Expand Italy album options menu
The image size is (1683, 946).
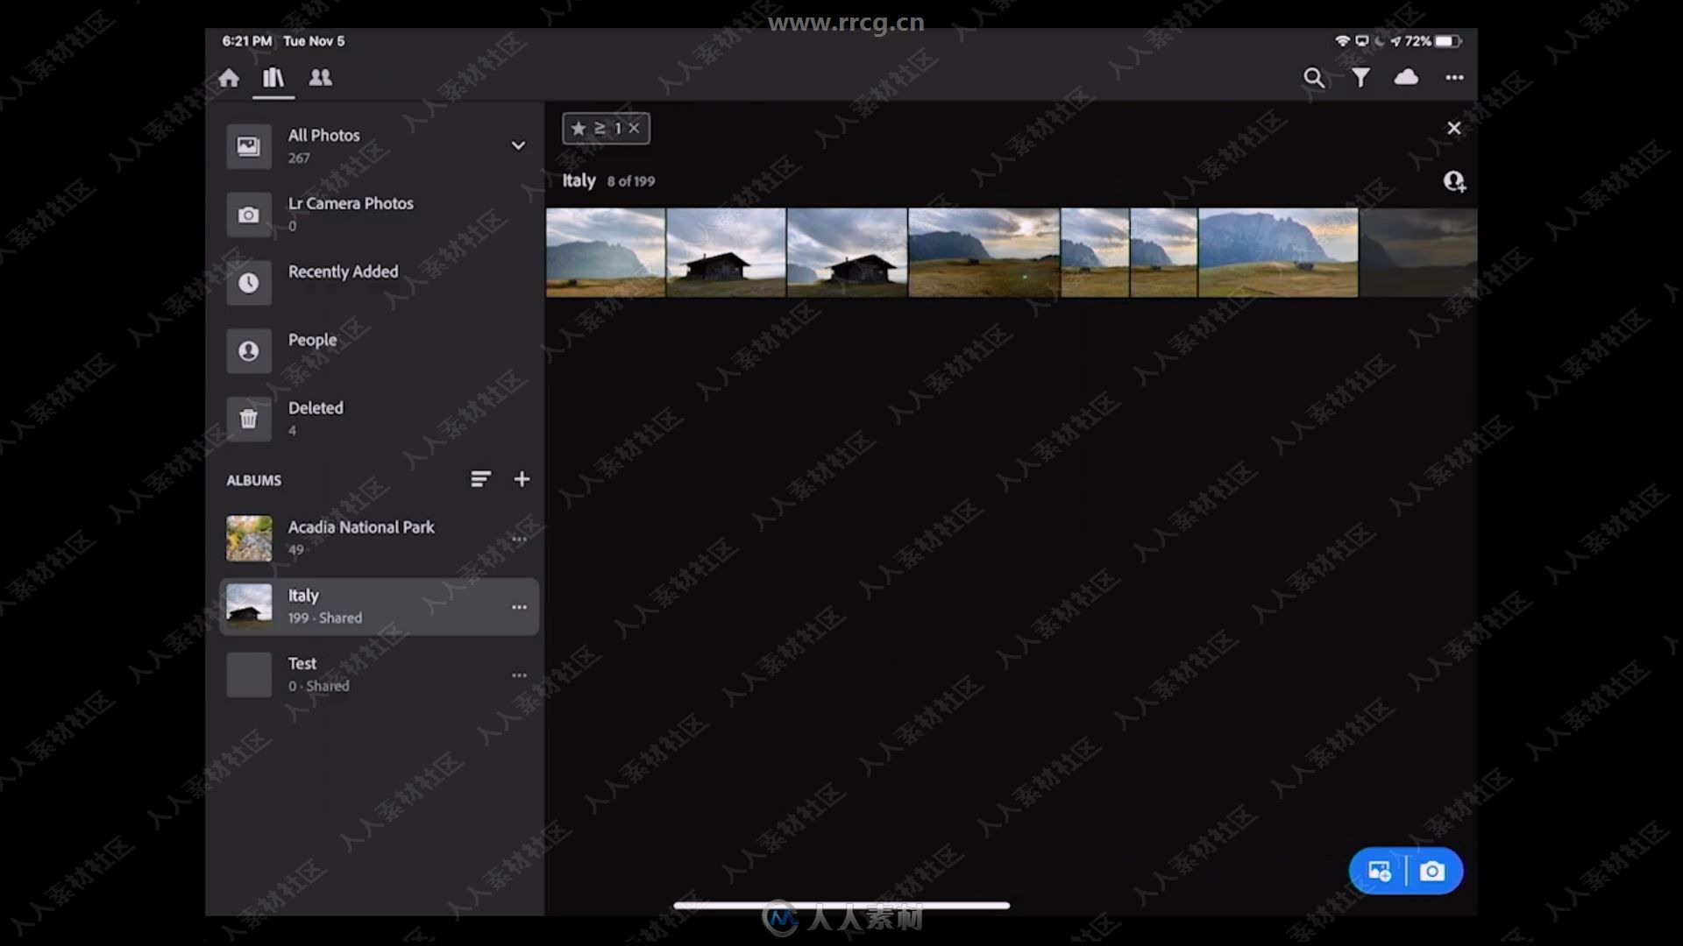519,606
